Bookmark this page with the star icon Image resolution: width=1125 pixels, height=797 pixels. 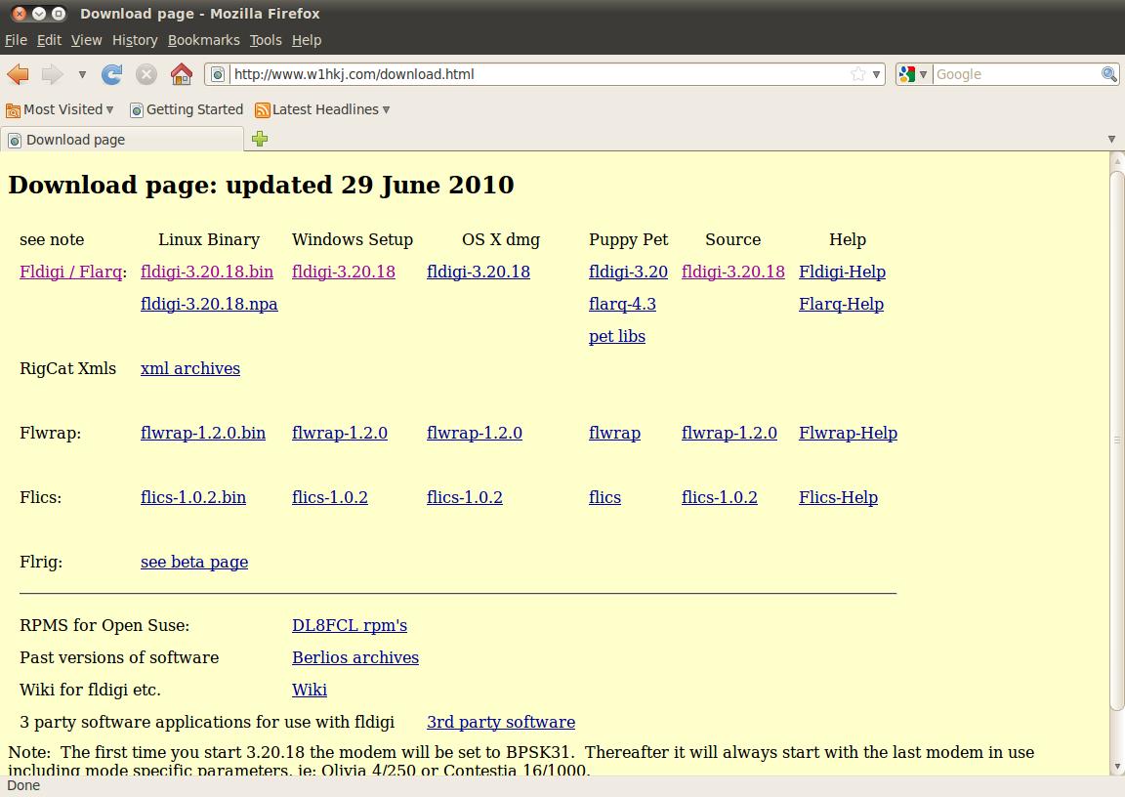coord(857,74)
